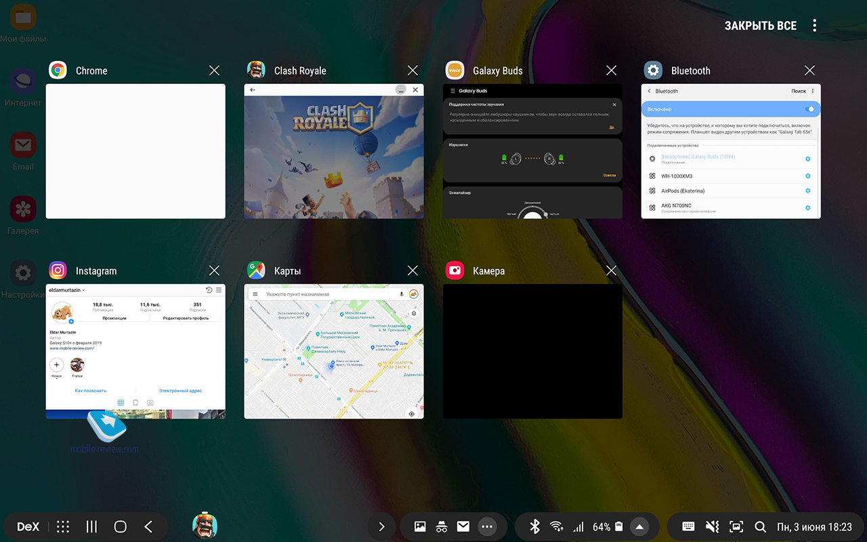Click the Galaxy Buds card title text

point(498,70)
